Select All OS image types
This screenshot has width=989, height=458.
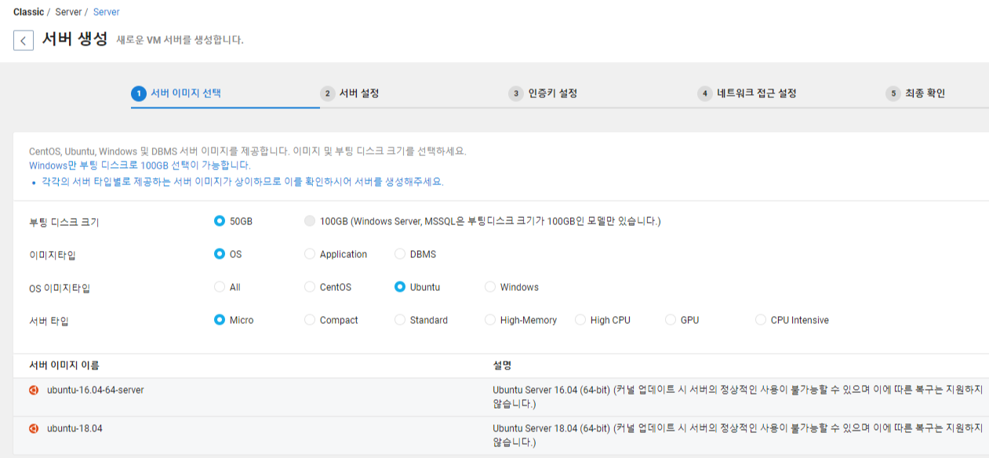coord(220,287)
